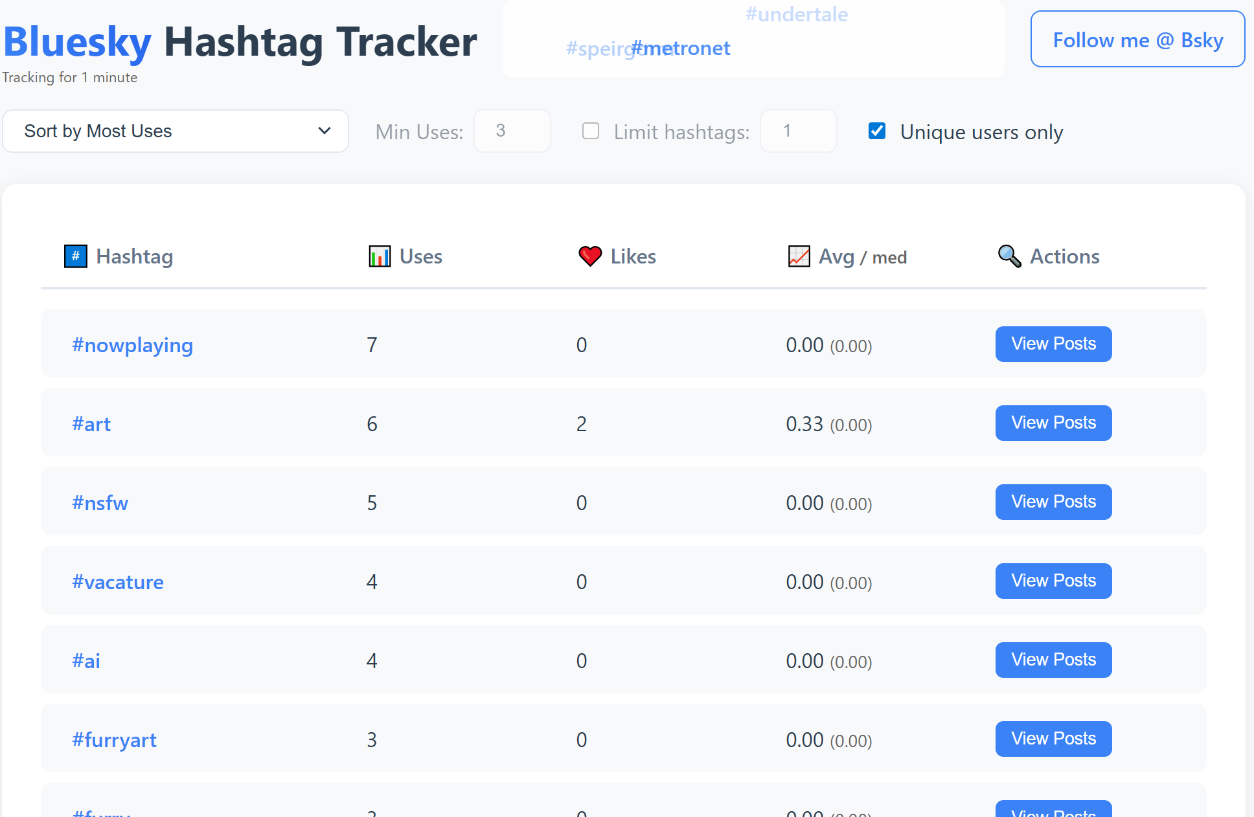This screenshot has width=1254, height=817.
Task: View posts for #furryart
Action: coord(1054,739)
